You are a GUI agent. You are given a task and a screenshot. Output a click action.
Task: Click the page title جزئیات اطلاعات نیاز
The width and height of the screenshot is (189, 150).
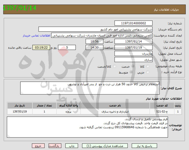[166, 10]
